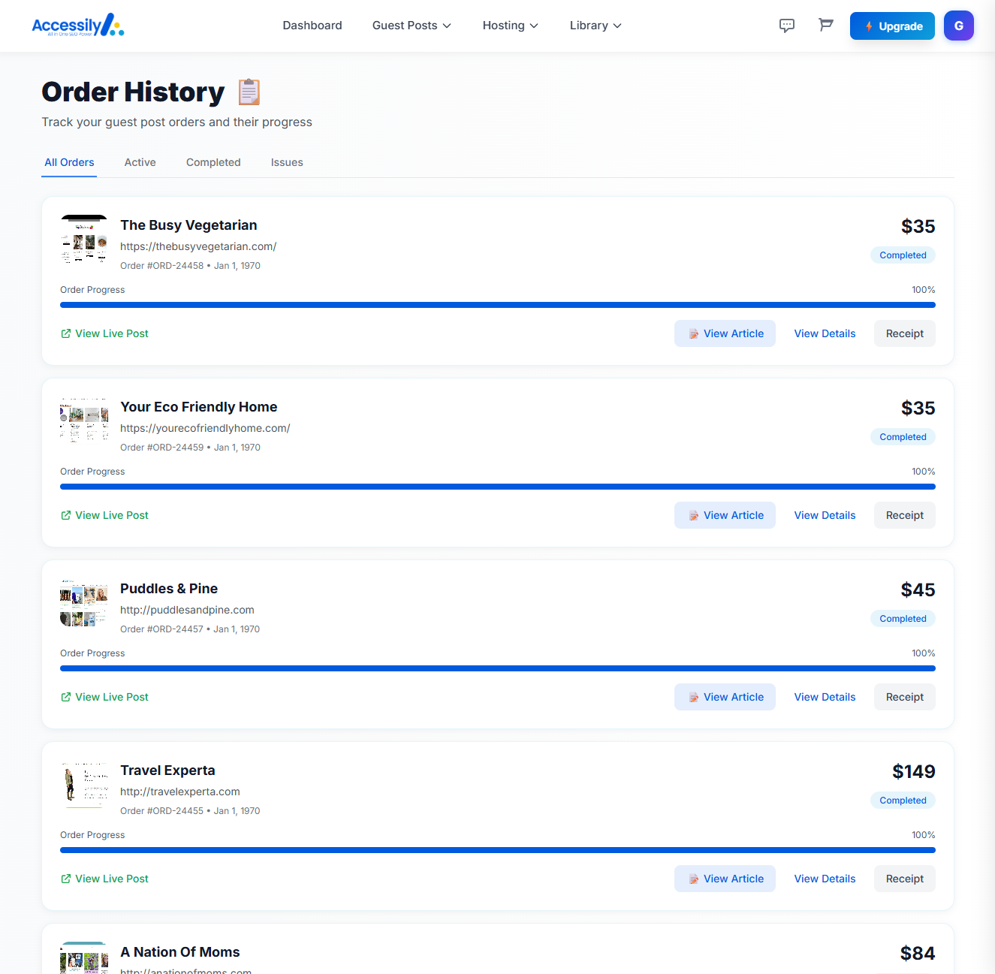Click The Busy Vegetarian site thumbnail
The width and height of the screenshot is (995, 974).
[x=83, y=239]
